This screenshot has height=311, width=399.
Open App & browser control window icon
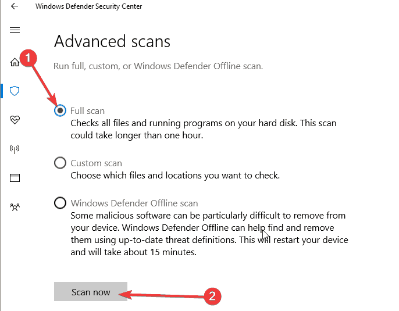[15, 178]
